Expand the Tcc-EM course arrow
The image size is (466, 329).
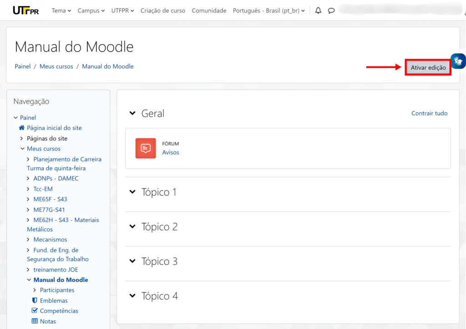[28, 189]
